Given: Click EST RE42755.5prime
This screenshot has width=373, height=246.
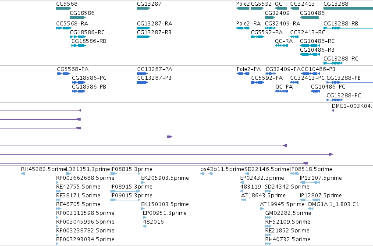Looking at the screenshot, I should click(78, 187).
